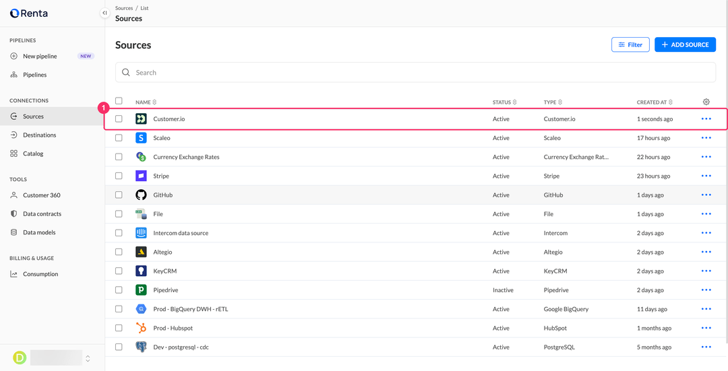The image size is (728, 371).
Task: Click the user avatar at bottom left
Action: 20,358
